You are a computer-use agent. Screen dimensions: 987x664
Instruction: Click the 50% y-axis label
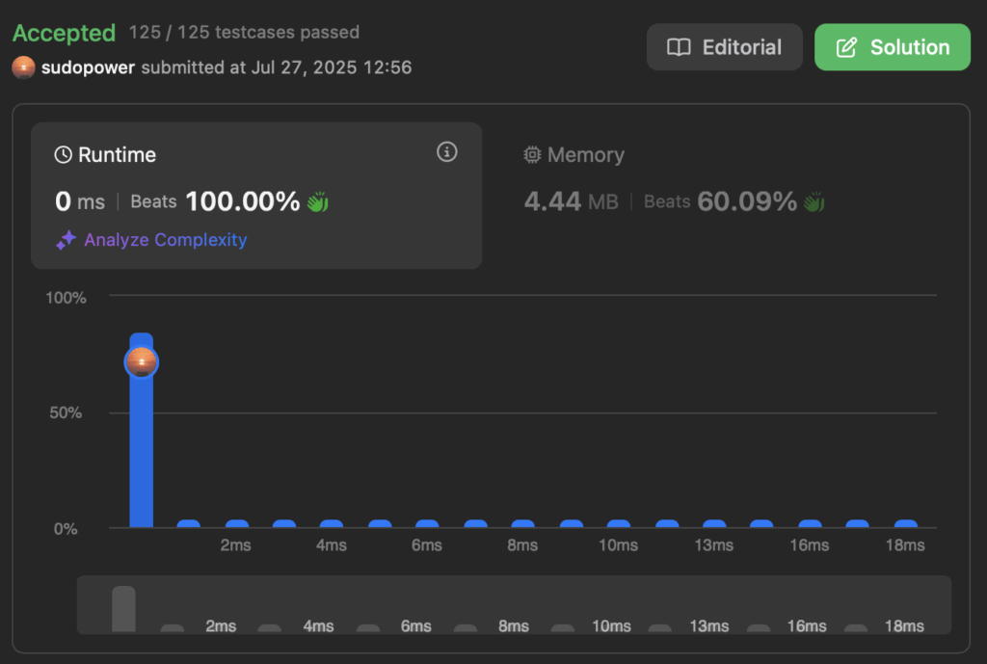click(x=66, y=412)
